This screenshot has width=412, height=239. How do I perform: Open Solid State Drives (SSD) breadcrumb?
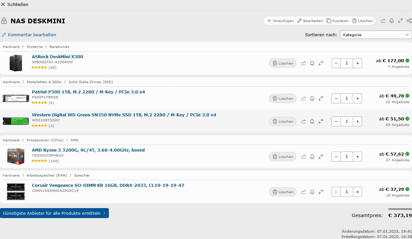point(91,82)
